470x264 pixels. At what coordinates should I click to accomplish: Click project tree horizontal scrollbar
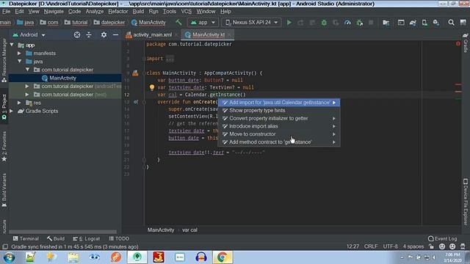click(63, 232)
